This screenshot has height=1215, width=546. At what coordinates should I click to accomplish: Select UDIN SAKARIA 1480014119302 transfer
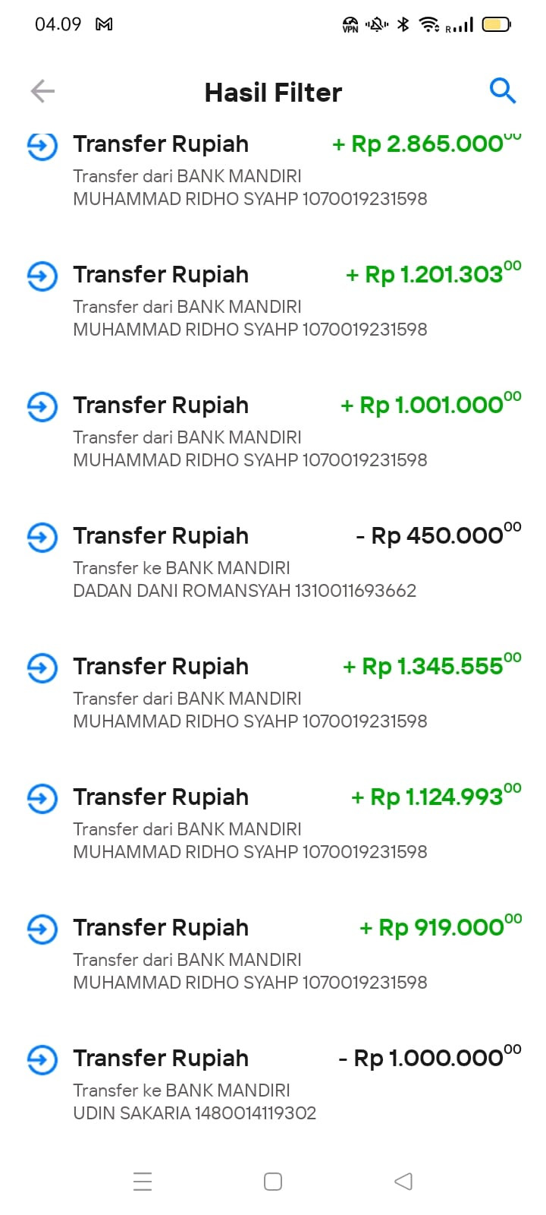click(x=194, y=1112)
